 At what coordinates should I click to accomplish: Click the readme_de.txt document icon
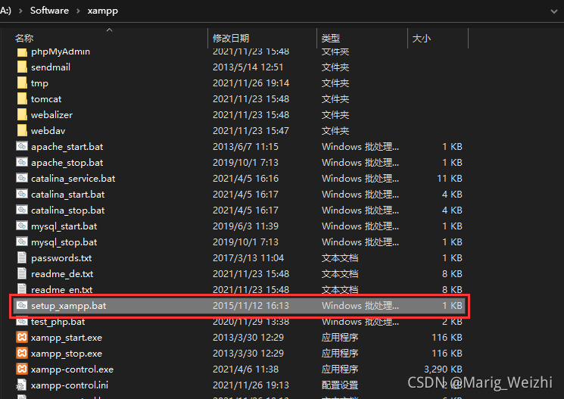[x=22, y=273]
